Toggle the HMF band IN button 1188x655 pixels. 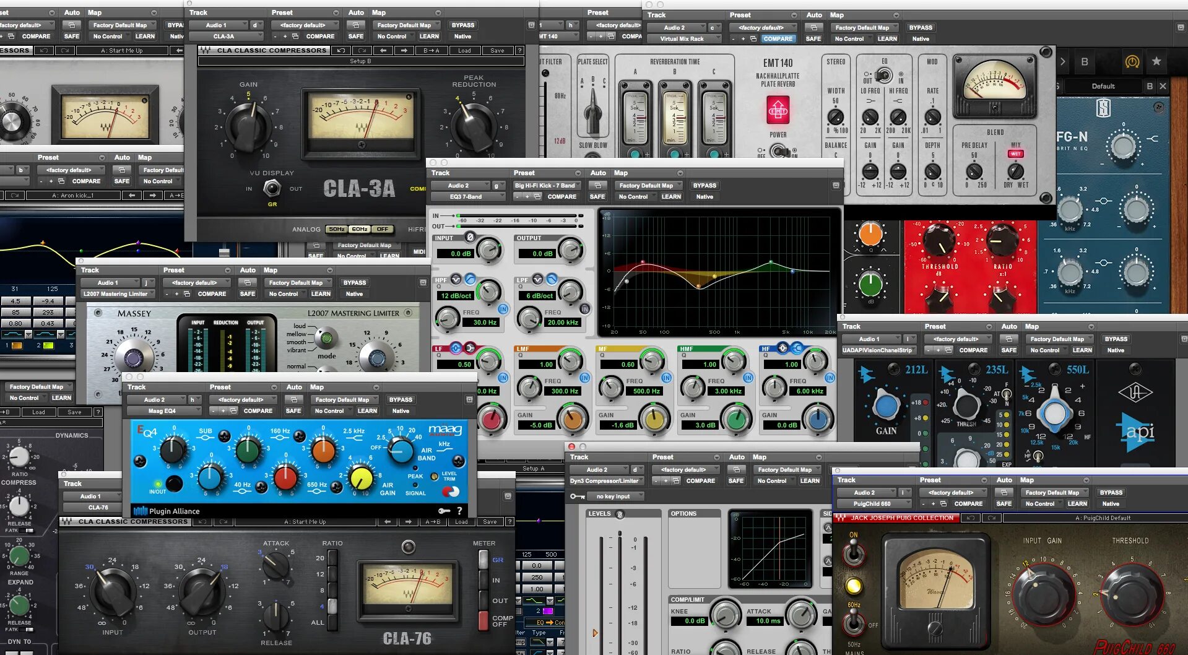click(748, 378)
